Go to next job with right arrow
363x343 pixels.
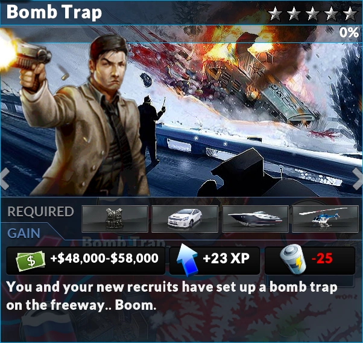click(358, 179)
